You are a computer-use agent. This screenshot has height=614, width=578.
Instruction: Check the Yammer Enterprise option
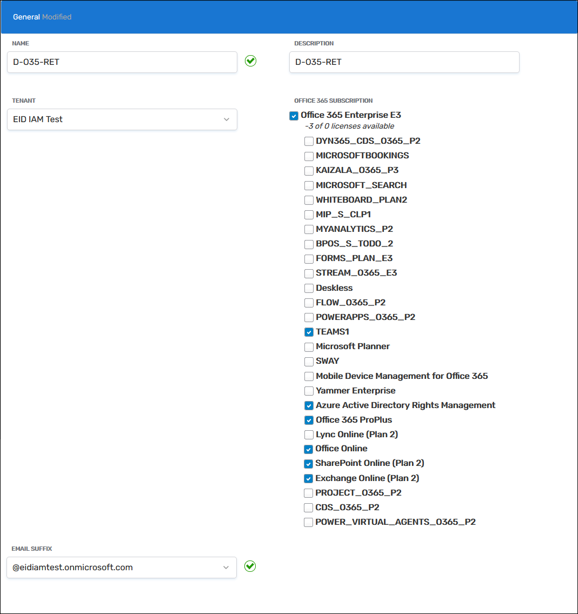point(309,391)
